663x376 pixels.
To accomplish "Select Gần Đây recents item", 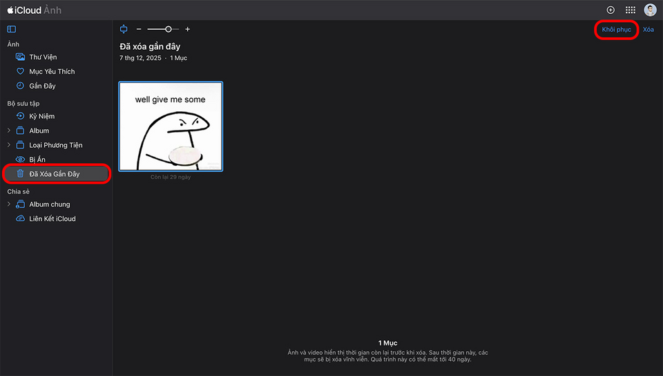I will (x=42, y=86).
